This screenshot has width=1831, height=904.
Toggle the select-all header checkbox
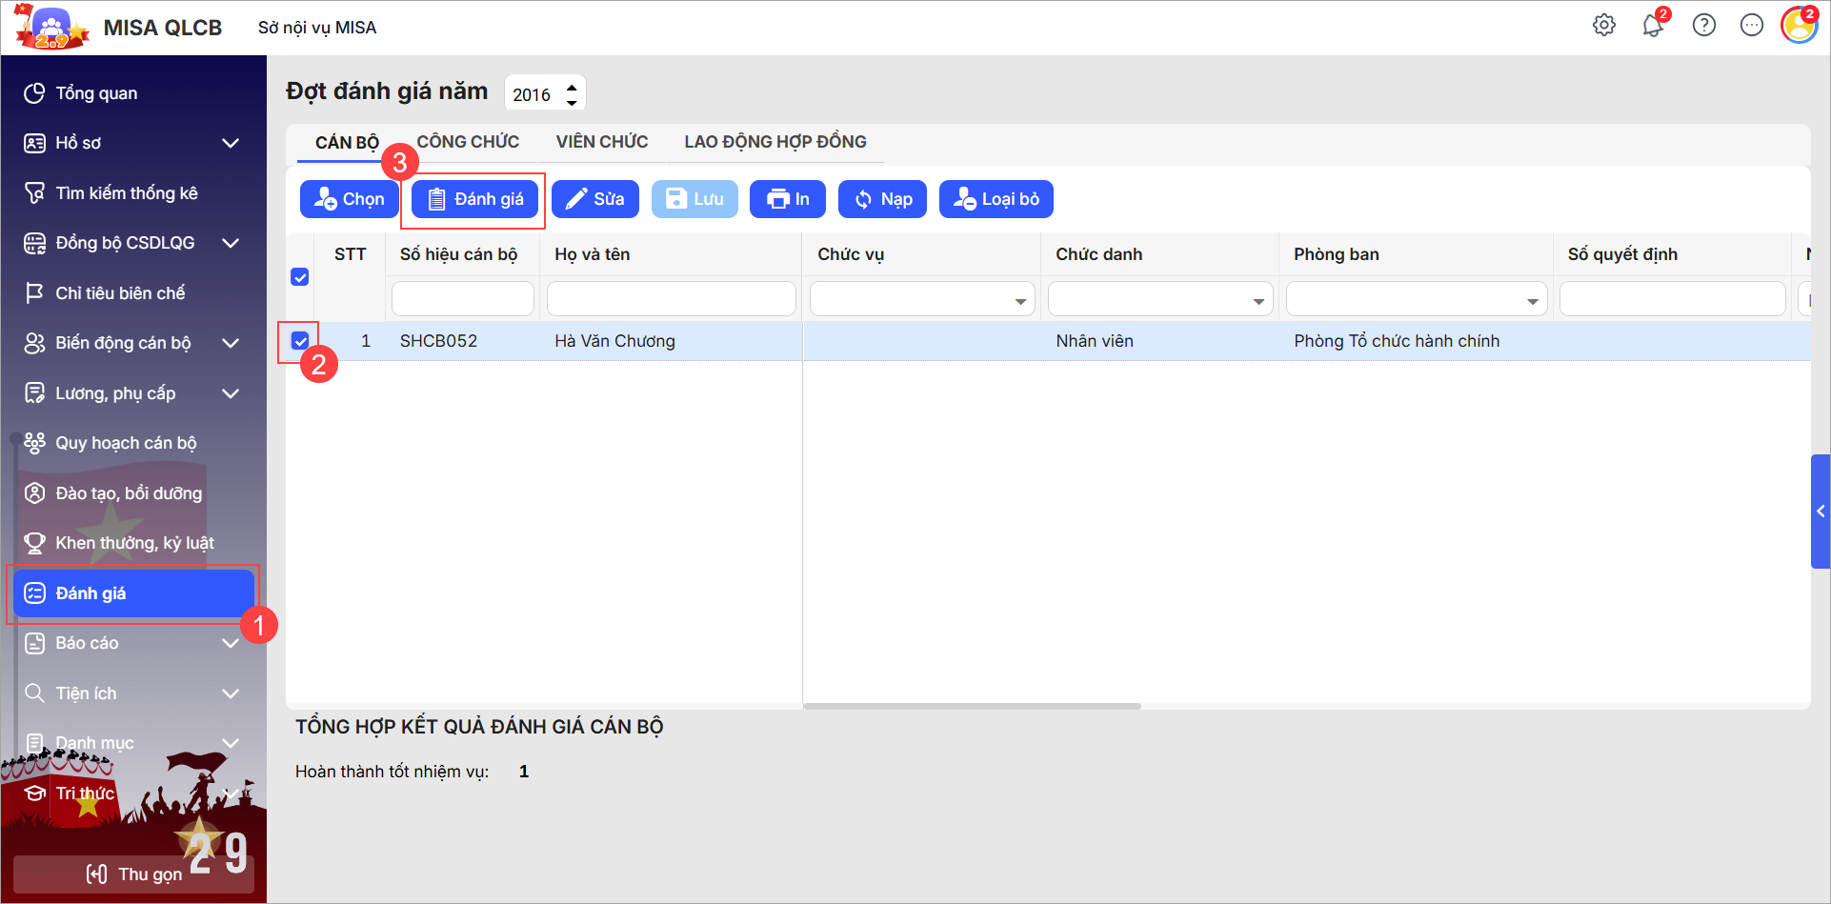pyautogui.click(x=300, y=277)
